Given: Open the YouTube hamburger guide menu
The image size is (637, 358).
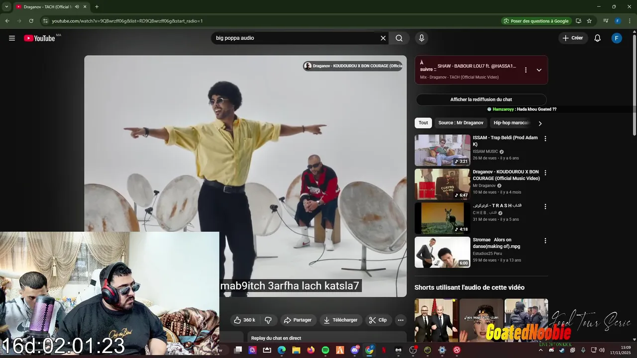Looking at the screenshot, I should coord(12,38).
